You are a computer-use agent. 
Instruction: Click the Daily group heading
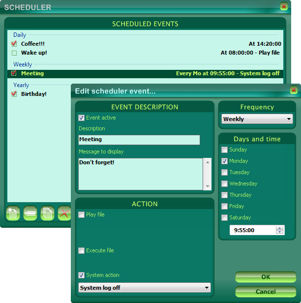[20, 35]
